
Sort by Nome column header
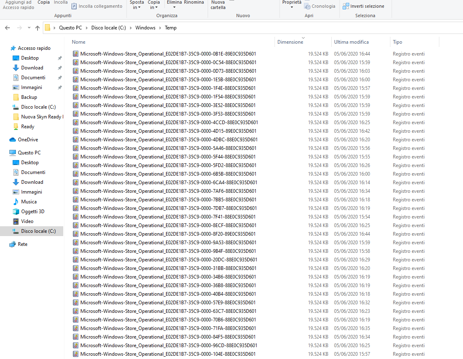(79, 42)
